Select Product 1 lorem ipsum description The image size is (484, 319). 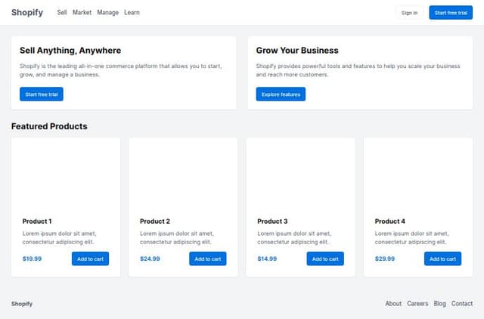coord(59,237)
